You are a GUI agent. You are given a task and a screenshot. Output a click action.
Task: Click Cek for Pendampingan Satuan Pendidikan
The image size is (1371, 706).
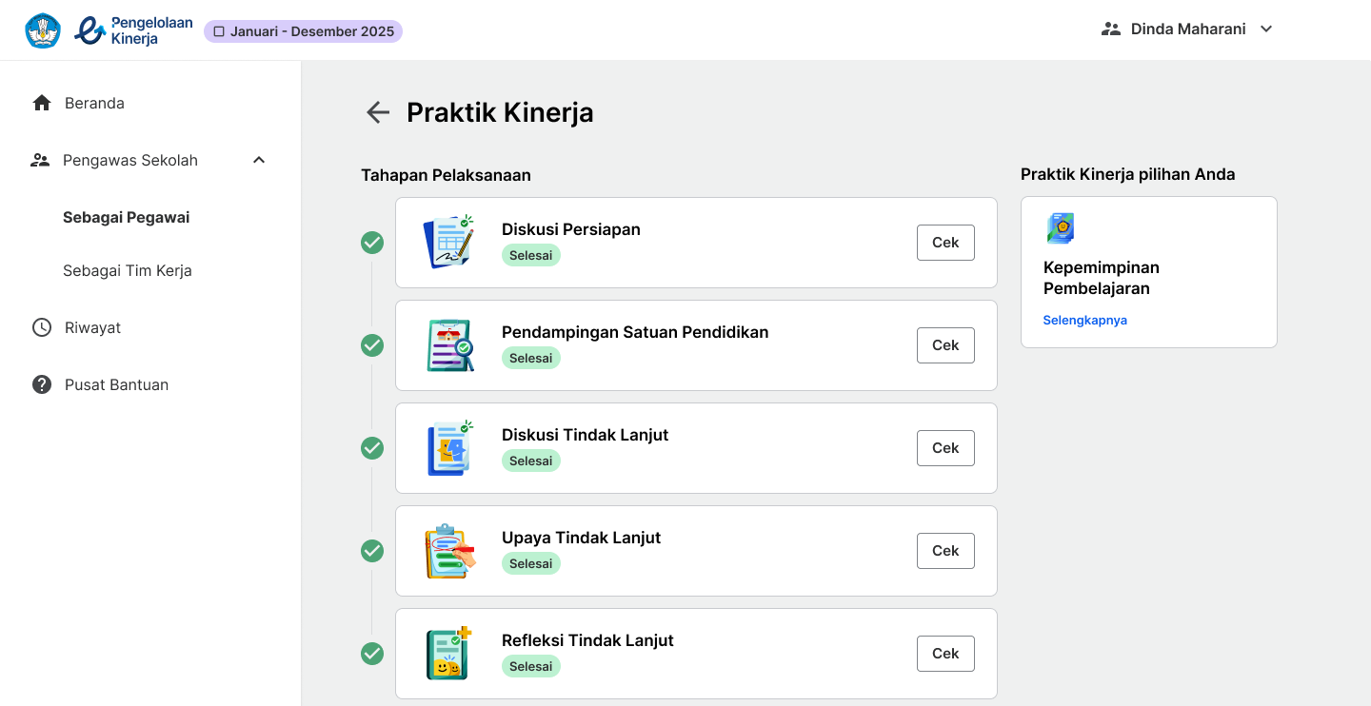pos(945,345)
